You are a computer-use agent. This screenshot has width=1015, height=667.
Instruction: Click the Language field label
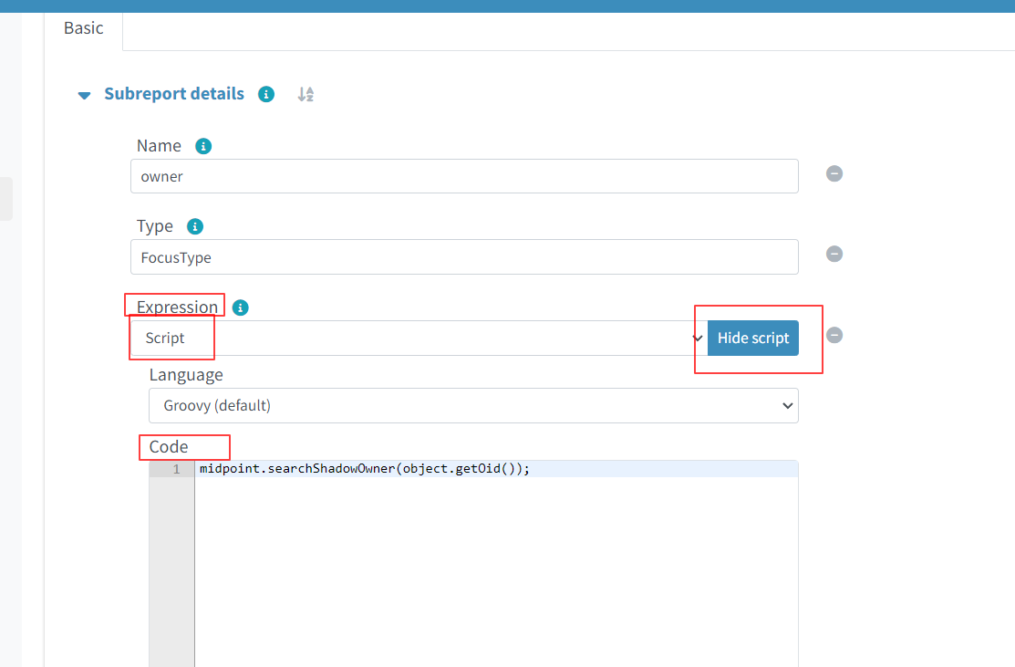pyautogui.click(x=186, y=375)
